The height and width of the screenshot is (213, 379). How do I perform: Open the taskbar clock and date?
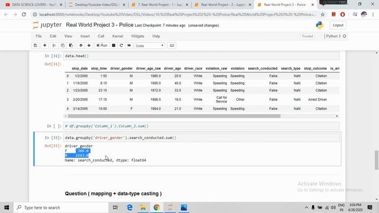click(355, 208)
